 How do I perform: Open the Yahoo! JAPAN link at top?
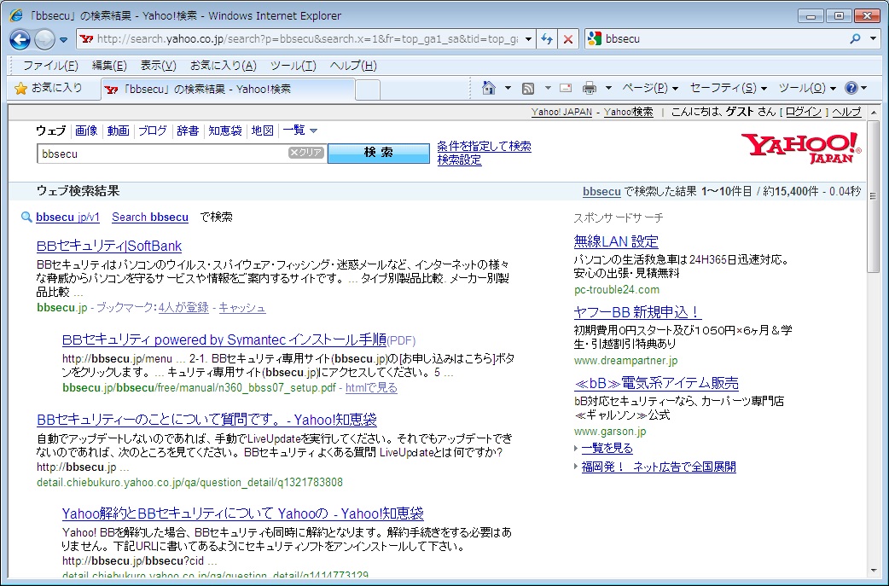[x=561, y=113]
